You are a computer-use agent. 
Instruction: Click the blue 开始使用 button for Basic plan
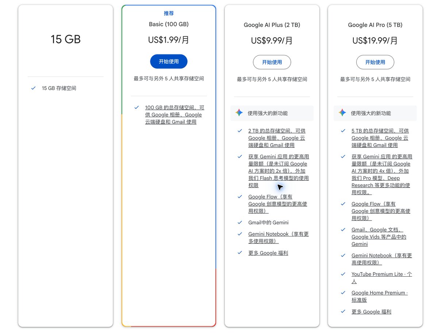tap(169, 62)
